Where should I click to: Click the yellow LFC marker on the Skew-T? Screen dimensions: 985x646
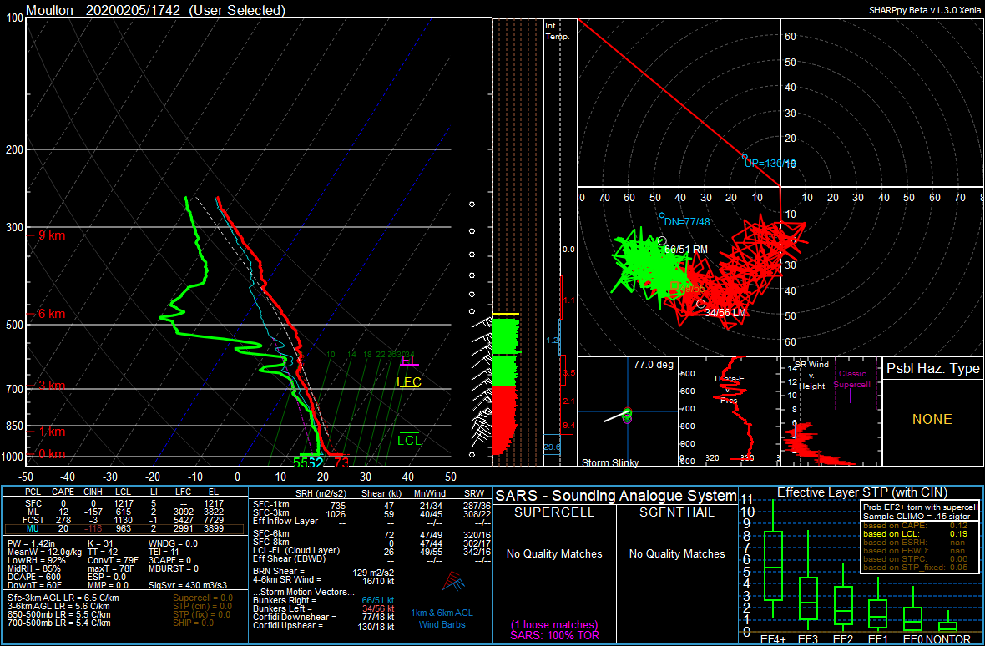[x=409, y=381]
